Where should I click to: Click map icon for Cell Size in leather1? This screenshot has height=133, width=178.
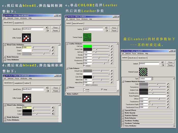click(x=112, y=52)
